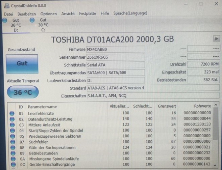Open the Sprache(Language) menu
The width and height of the screenshot is (222, 170).
tap(130, 13)
